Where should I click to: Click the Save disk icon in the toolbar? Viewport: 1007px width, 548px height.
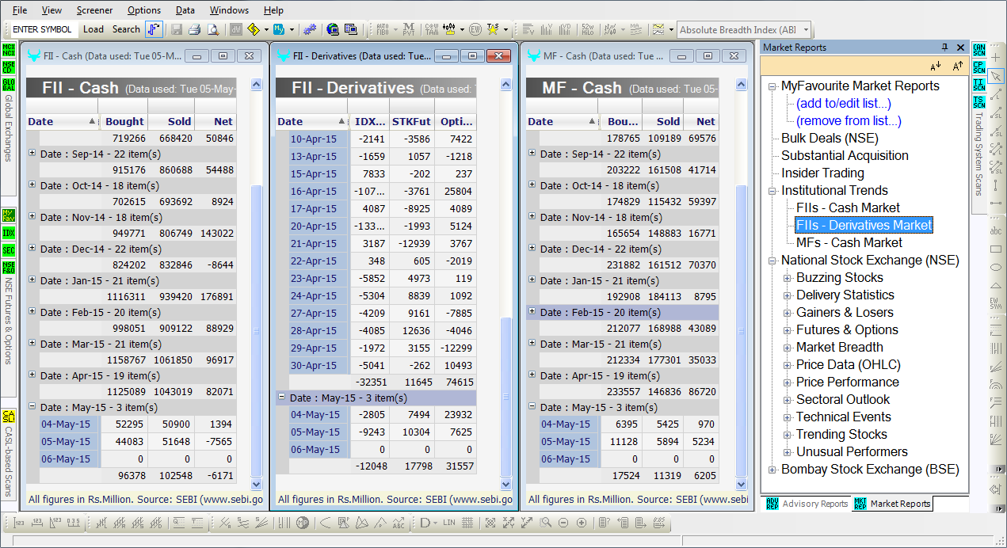(x=175, y=29)
